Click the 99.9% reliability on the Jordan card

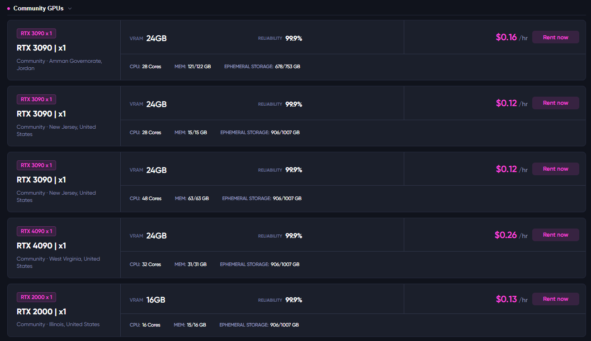(294, 38)
